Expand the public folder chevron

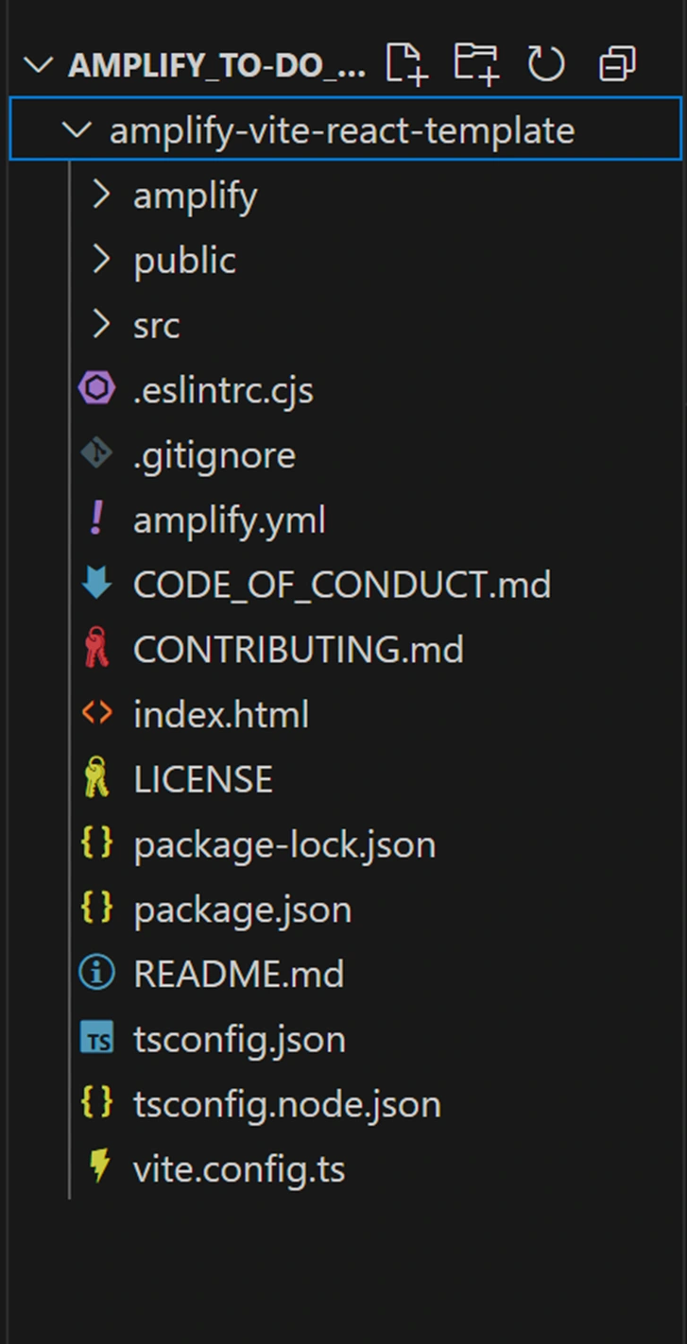pos(100,260)
